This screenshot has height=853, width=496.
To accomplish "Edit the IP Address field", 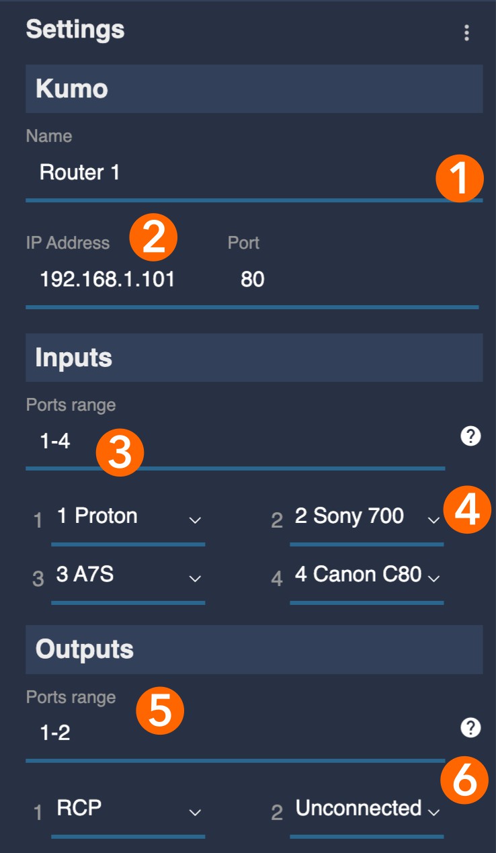I will (x=108, y=280).
